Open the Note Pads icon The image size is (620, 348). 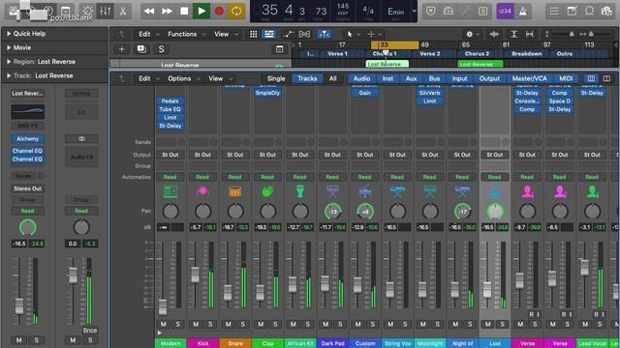pos(572,11)
